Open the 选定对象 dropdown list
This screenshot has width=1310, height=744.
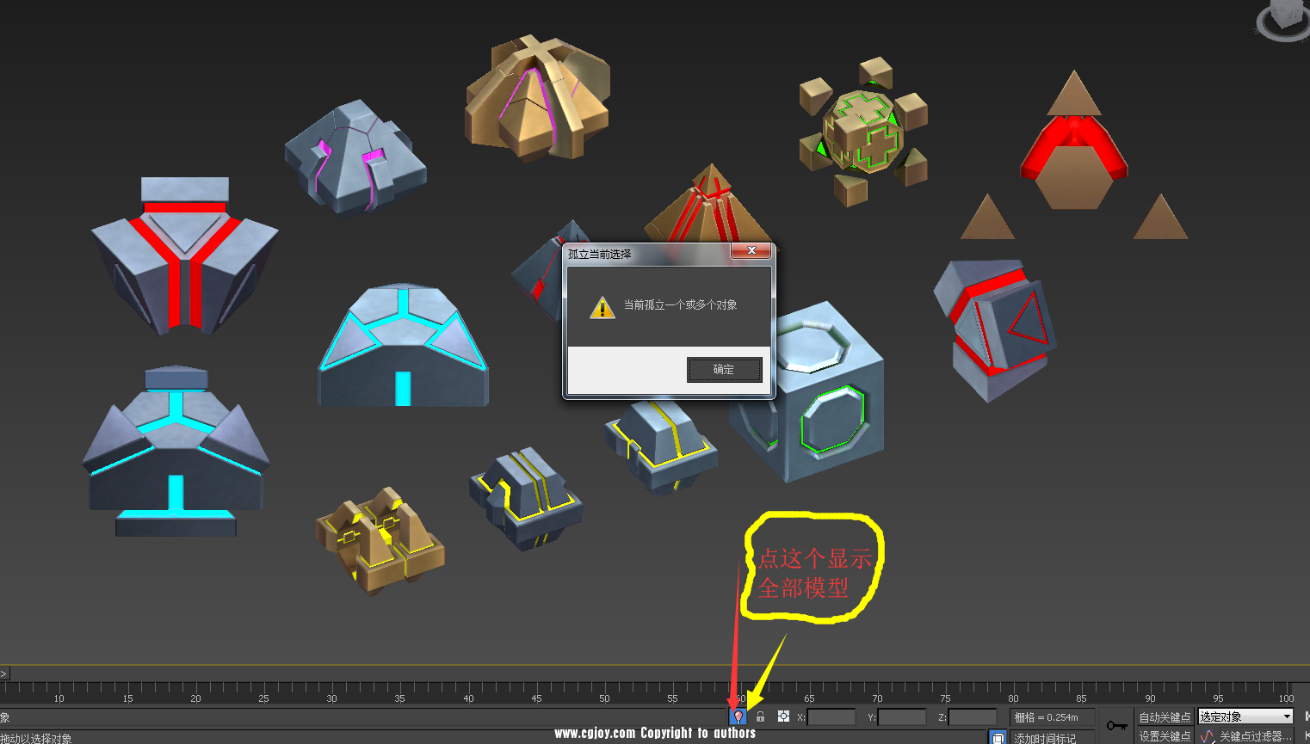pos(1245,716)
